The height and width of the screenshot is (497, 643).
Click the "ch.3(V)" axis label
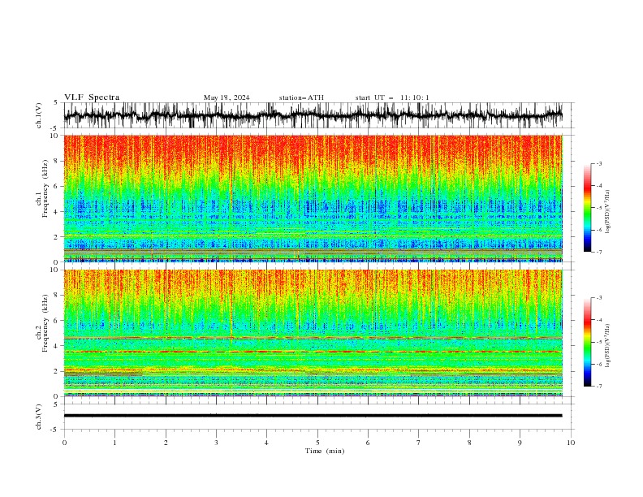coord(39,417)
